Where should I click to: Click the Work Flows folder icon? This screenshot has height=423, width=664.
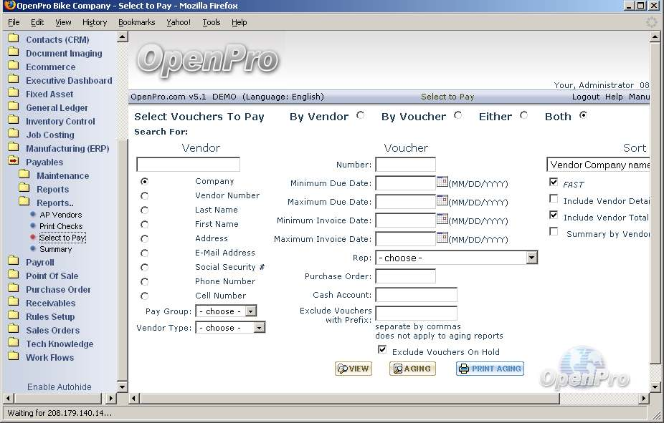pyautogui.click(x=14, y=356)
